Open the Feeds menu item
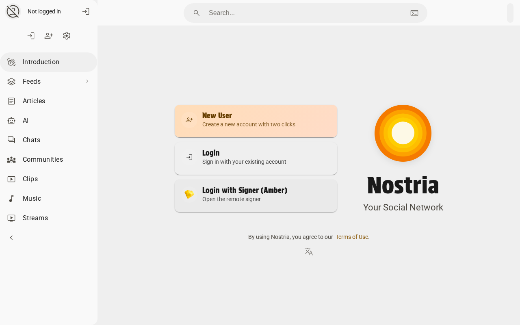The height and width of the screenshot is (325, 520). (48, 82)
